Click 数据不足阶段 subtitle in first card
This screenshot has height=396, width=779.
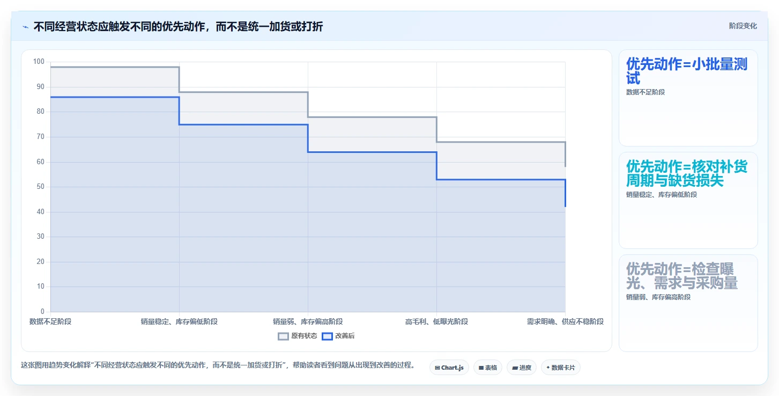(646, 92)
